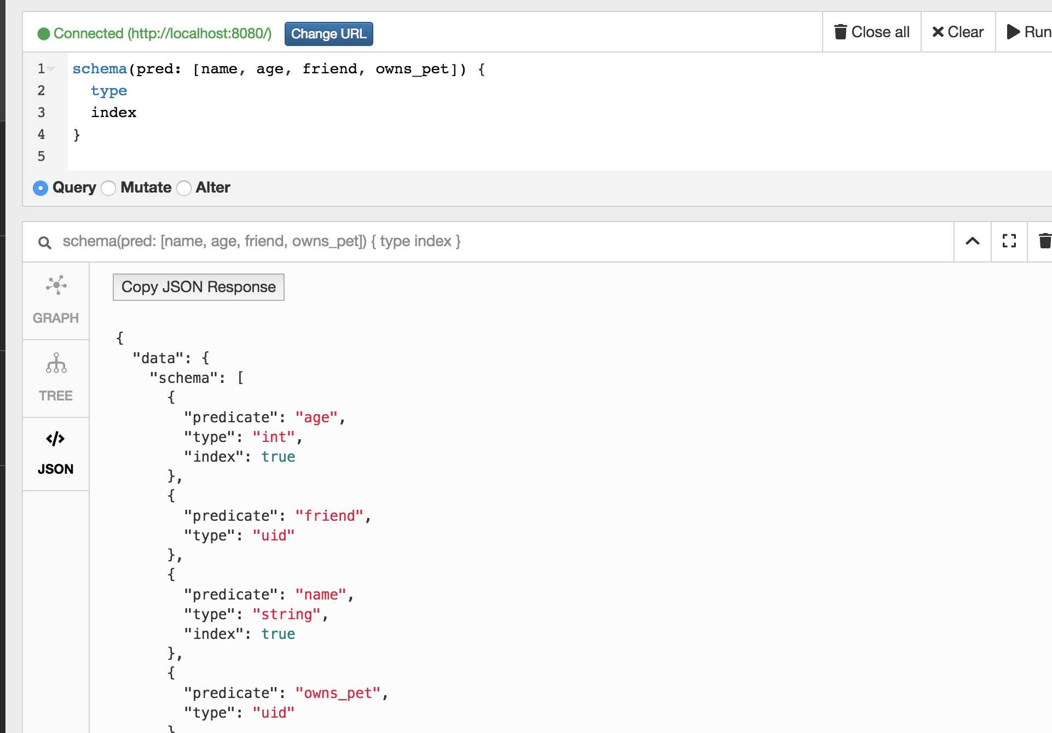1052x733 pixels.
Task: Click the Change URL button
Action: coord(328,34)
